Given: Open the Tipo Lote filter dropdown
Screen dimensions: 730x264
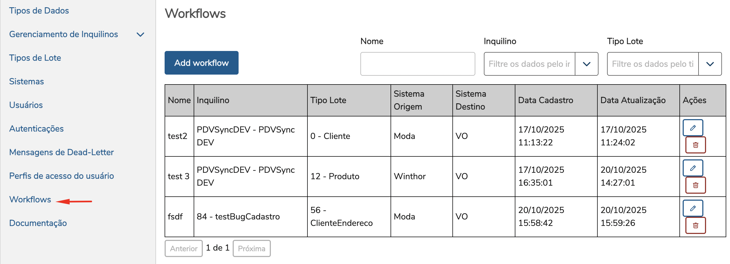Looking at the screenshot, I should pyautogui.click(x=710, y=64).
